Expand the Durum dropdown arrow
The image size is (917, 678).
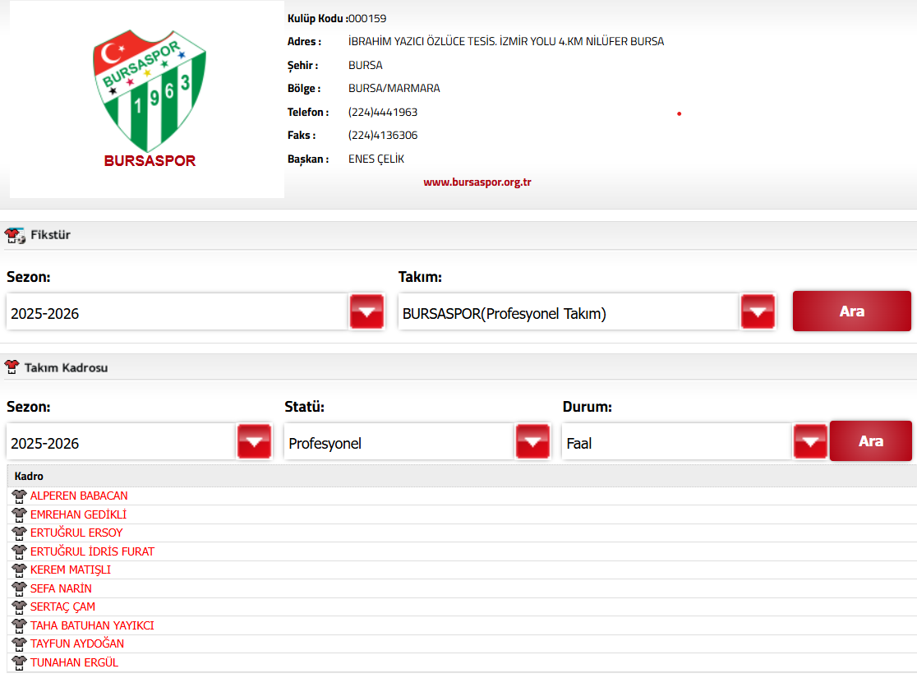810,441
